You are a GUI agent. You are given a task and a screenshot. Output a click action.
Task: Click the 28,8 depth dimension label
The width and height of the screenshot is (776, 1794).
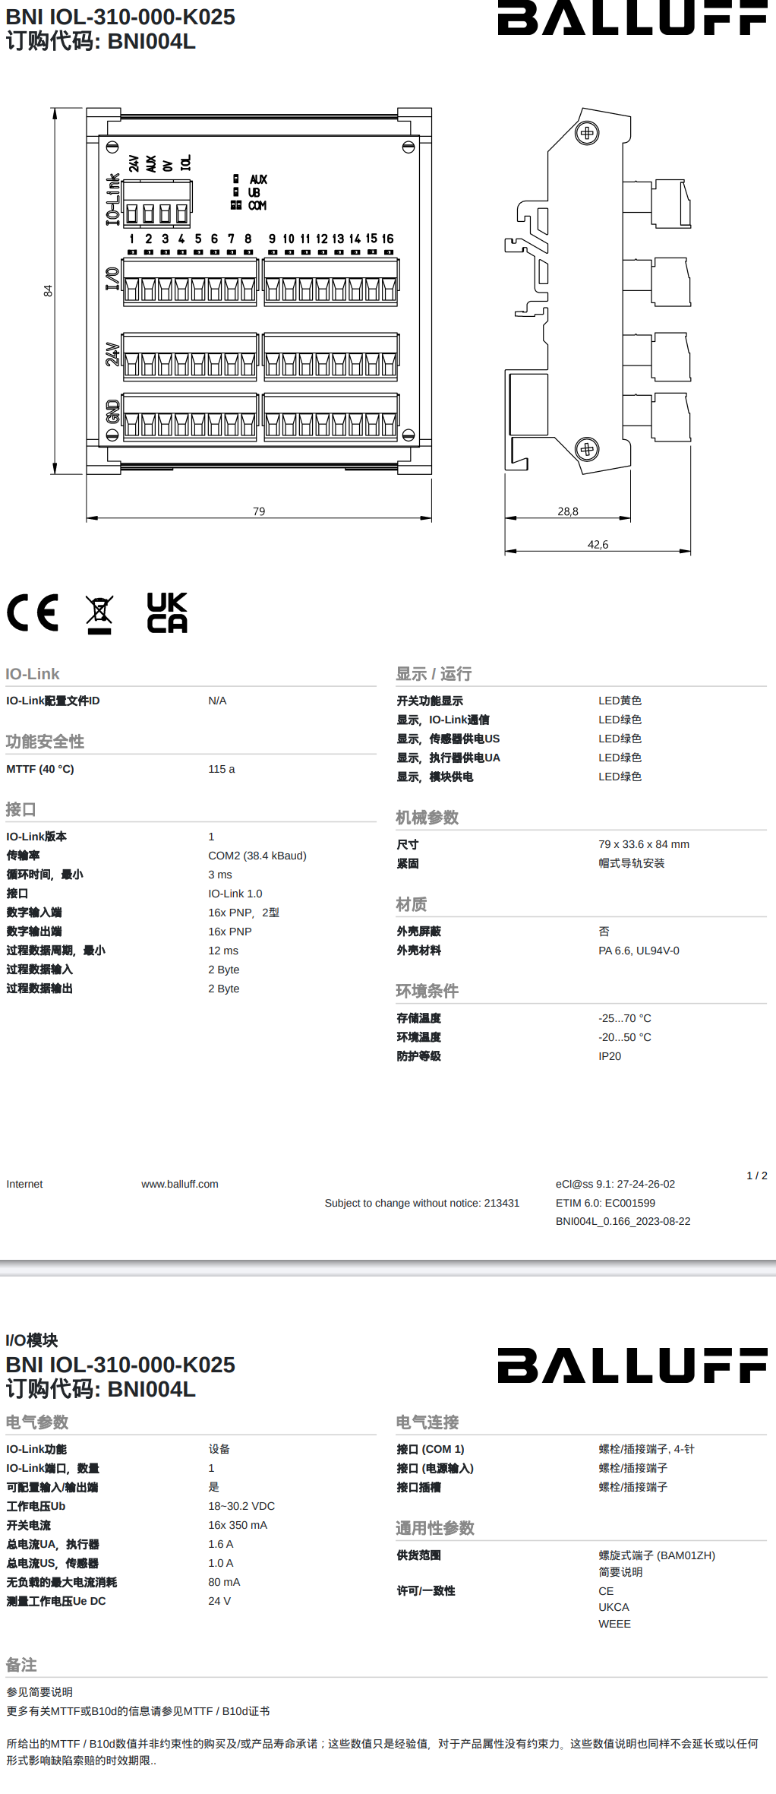tap(568, 511)
